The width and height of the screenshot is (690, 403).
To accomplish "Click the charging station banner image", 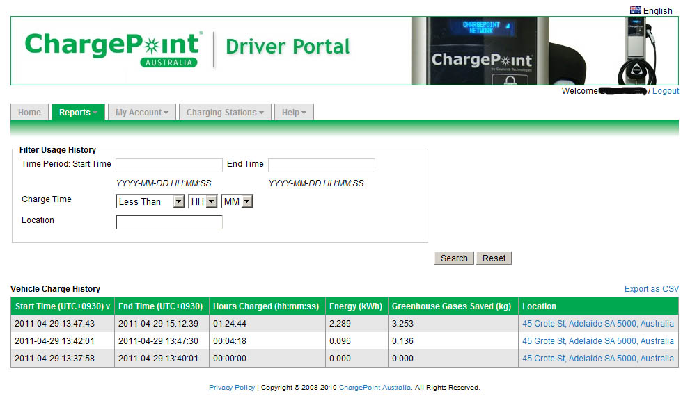I will pyautogui.click(x=545, y=51).
